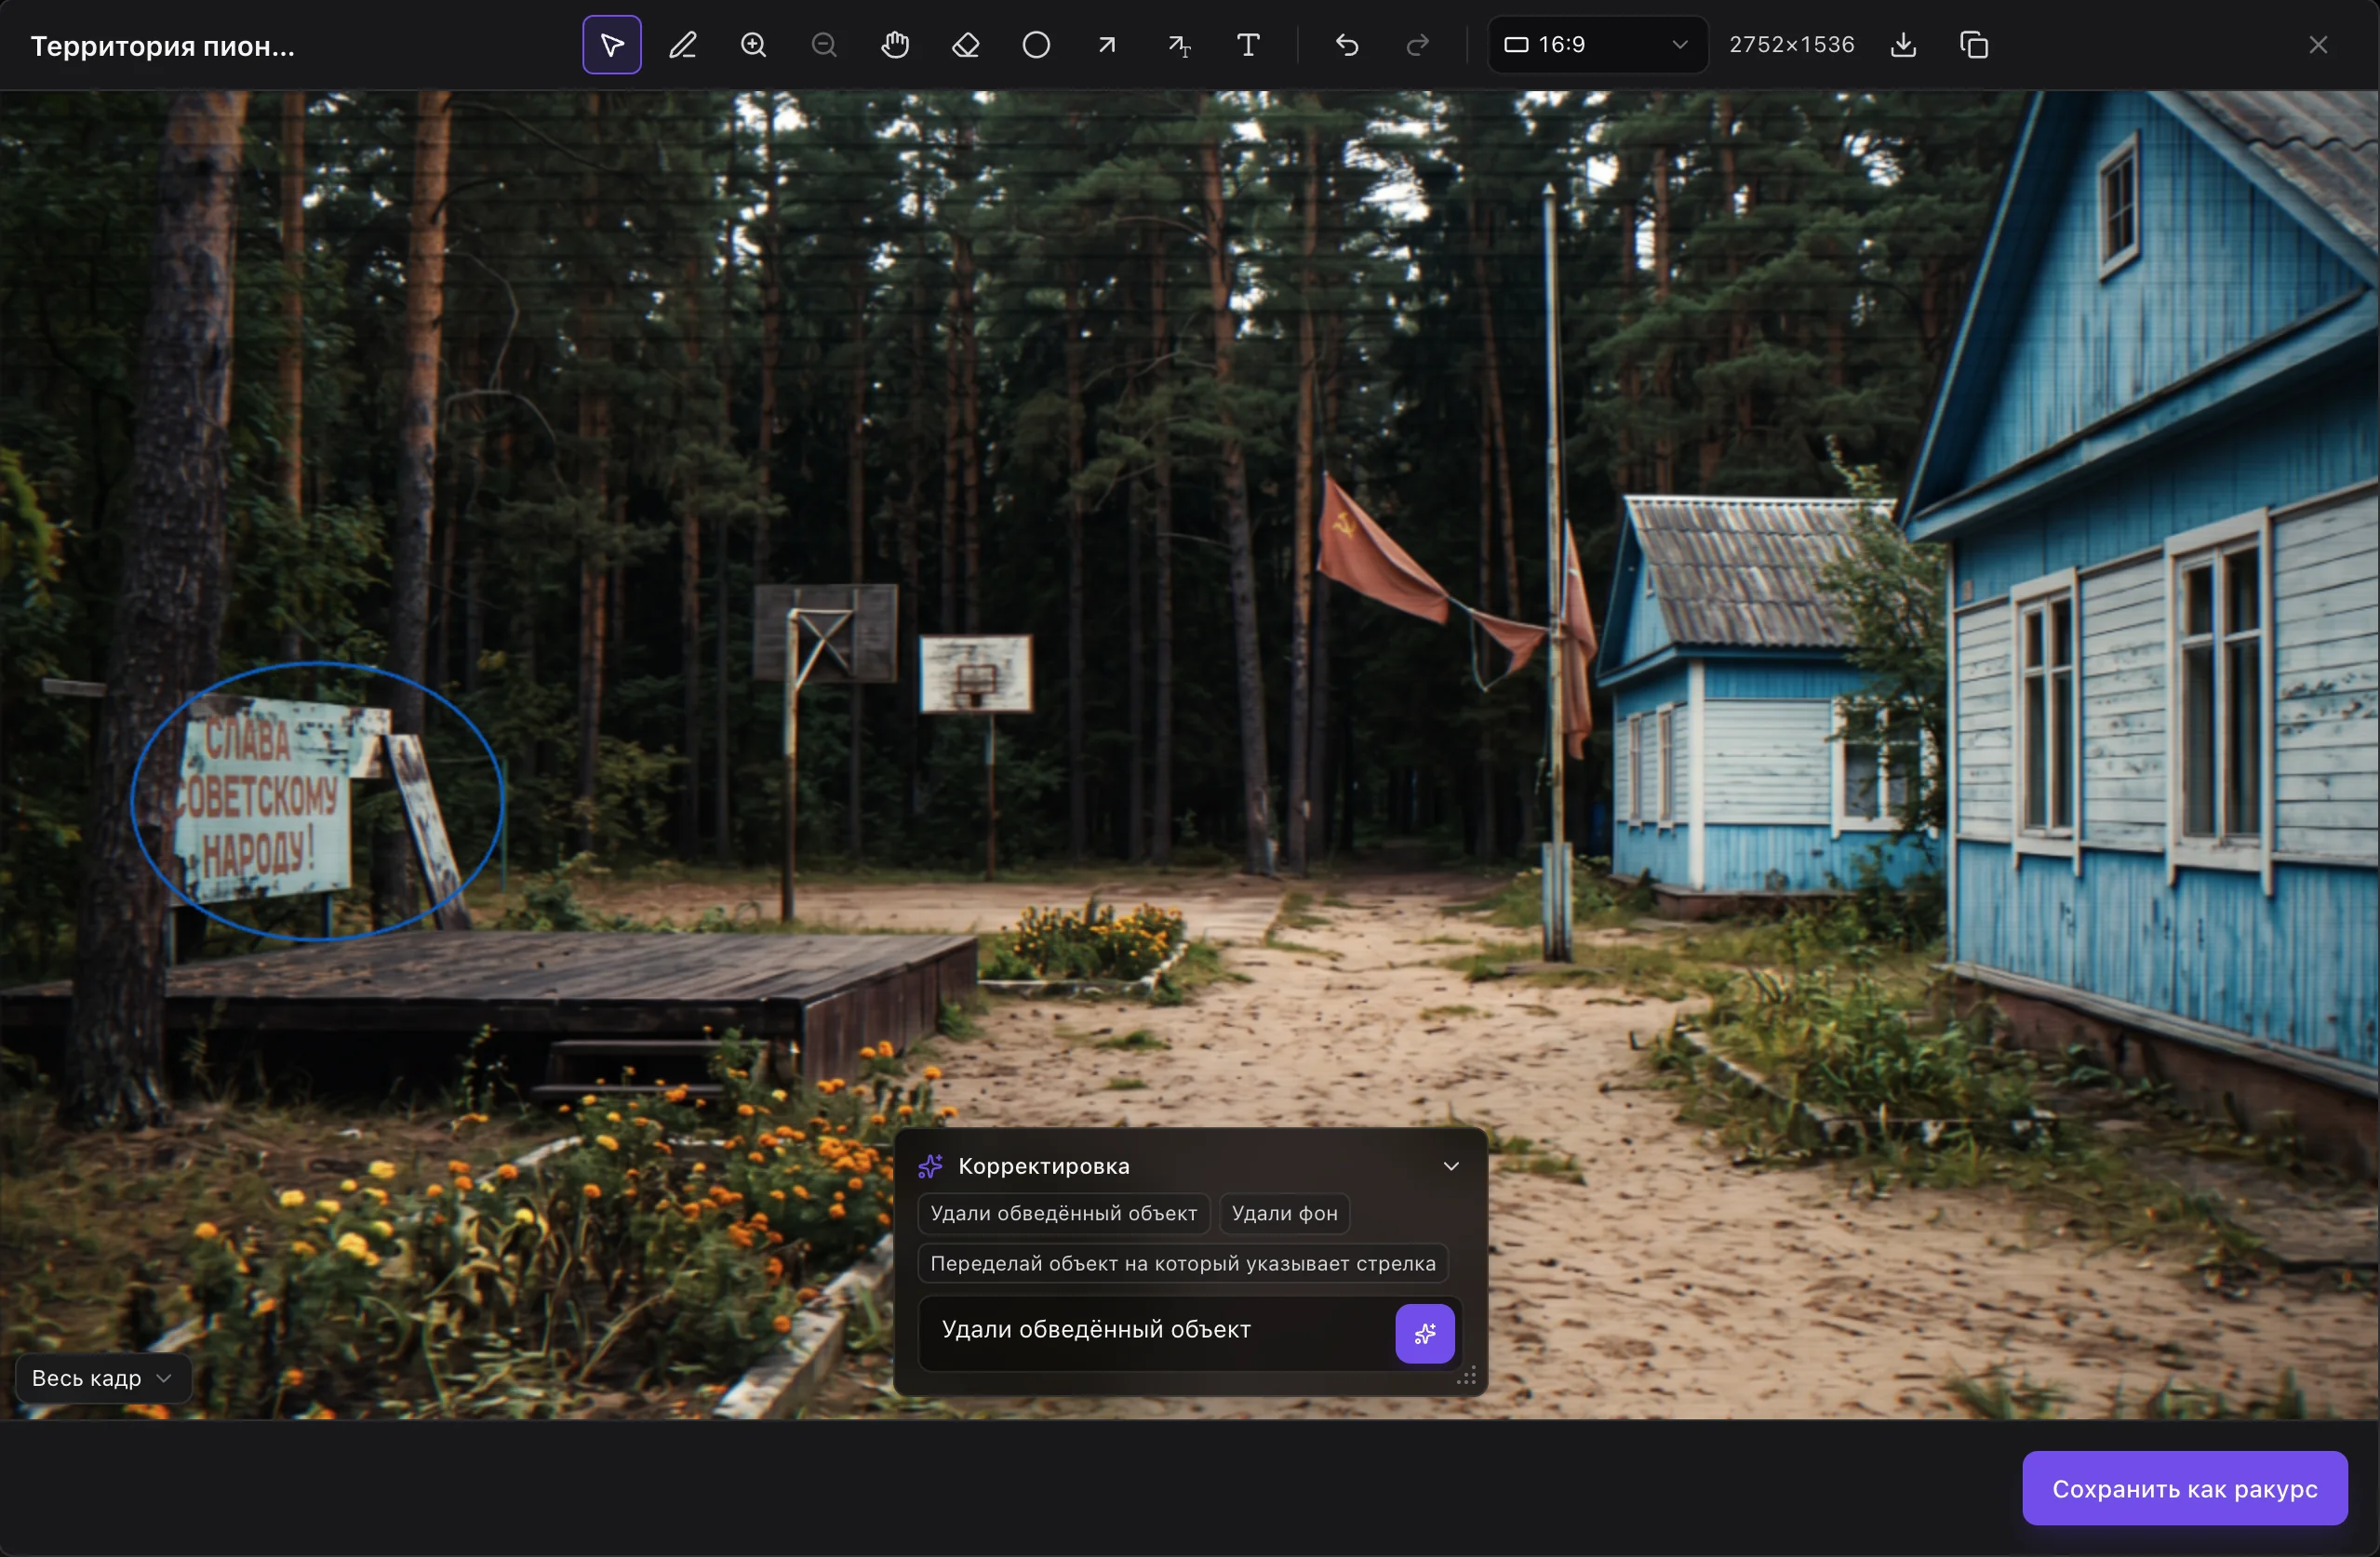
Task: Pick the Удали обведённый объект suggestion chip
Action: [1064, 1213]
